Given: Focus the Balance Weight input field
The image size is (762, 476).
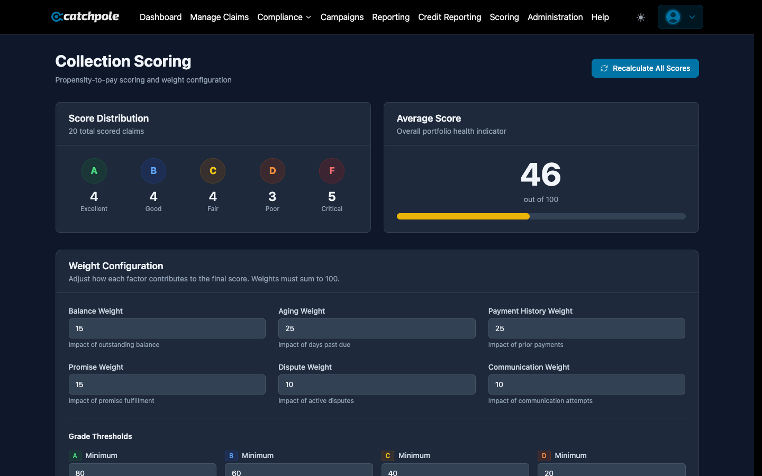Looking at the screenshot, I should 167,328.
